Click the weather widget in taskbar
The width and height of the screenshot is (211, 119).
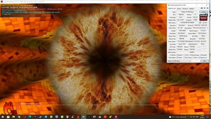coord(178,117)
